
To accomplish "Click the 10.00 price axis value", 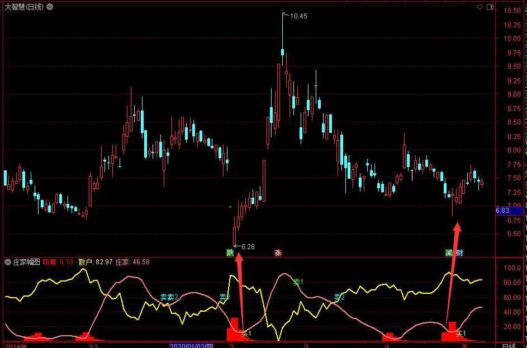I will 512,39.
